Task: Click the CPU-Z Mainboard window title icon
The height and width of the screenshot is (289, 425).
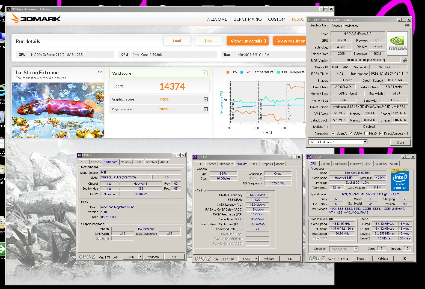Action: click(79, 155)
